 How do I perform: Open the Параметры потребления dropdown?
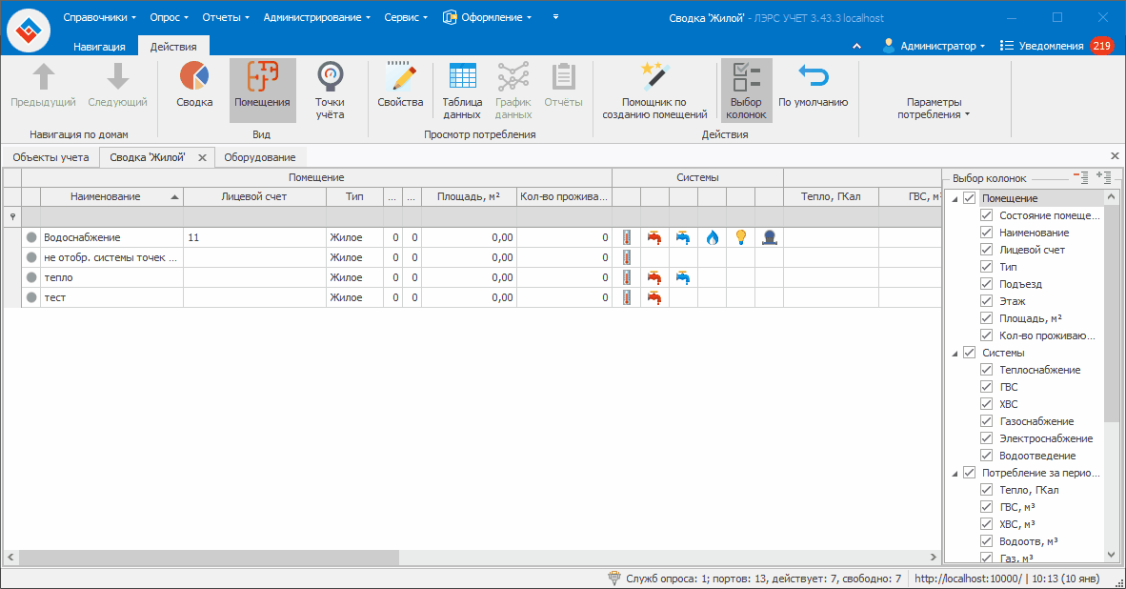pos(934,108)
